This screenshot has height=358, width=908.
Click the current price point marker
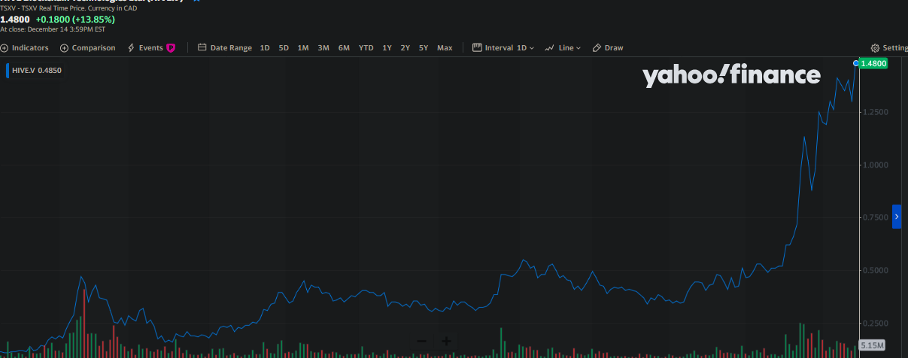[x=855, y=64]
